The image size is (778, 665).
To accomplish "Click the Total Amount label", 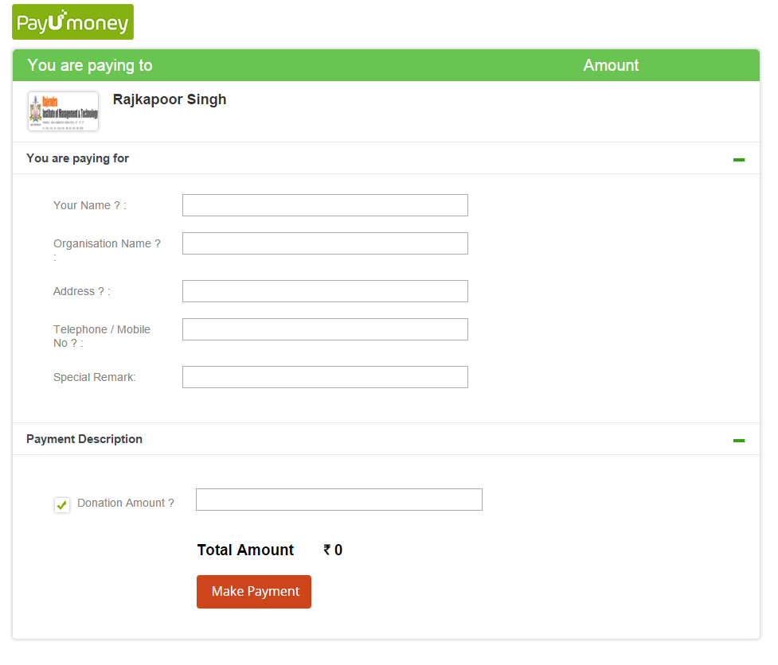I will 245,550.
